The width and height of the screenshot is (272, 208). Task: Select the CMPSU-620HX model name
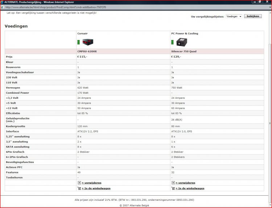coord(87,52)
